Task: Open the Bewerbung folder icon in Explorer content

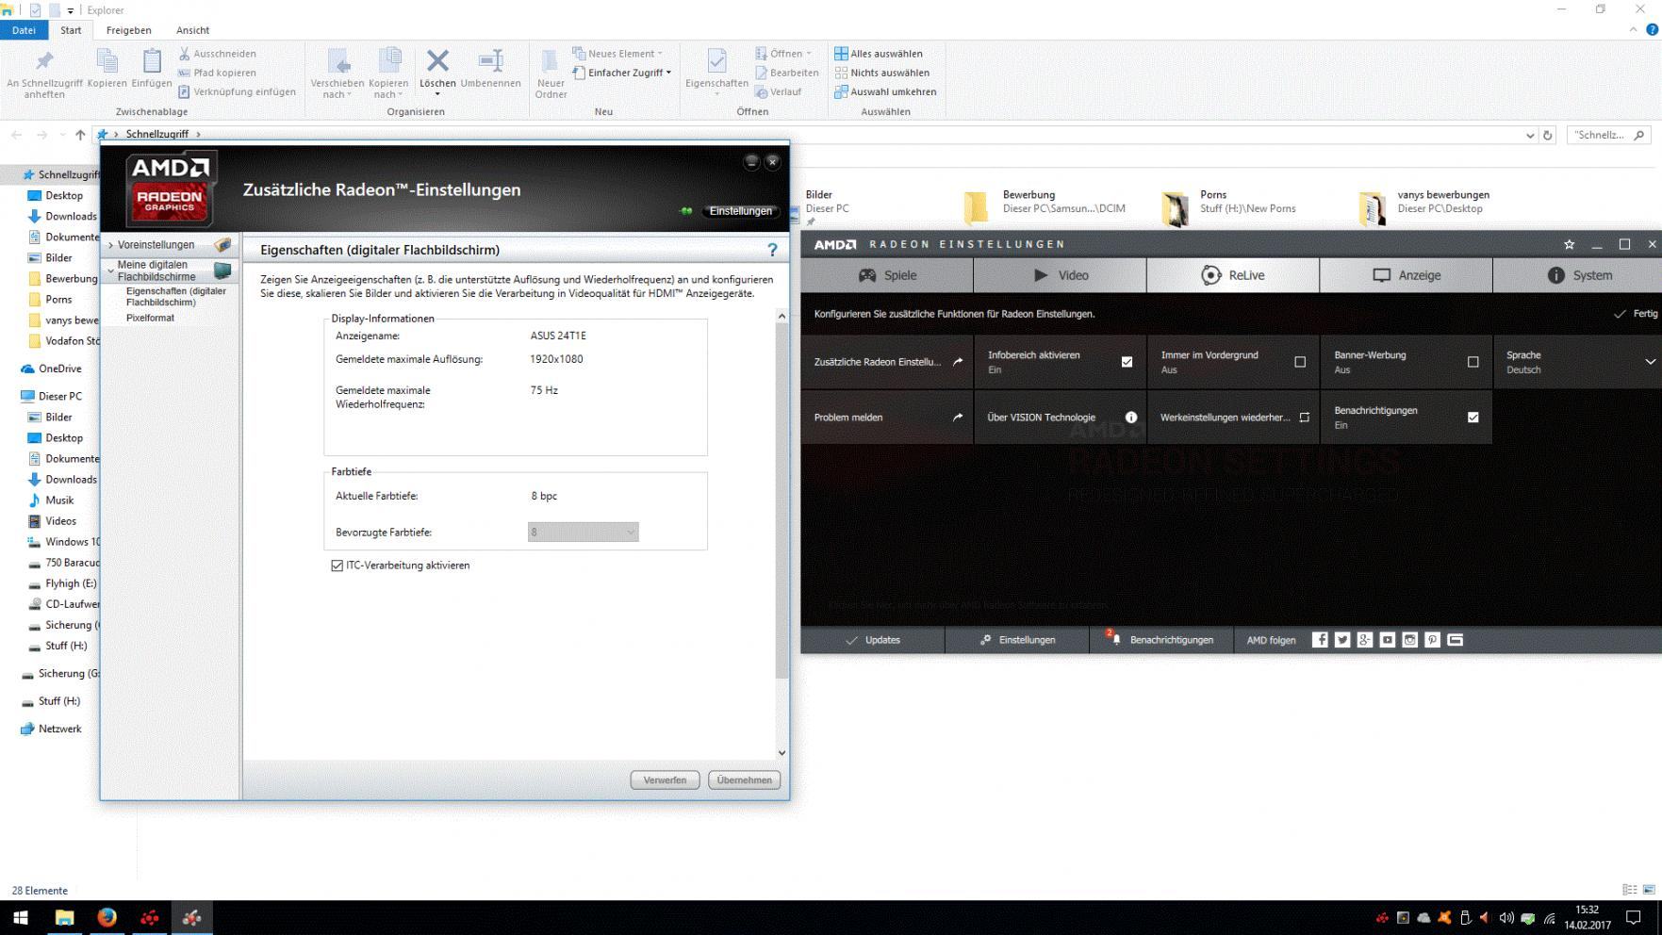Action: click(976, 206)
